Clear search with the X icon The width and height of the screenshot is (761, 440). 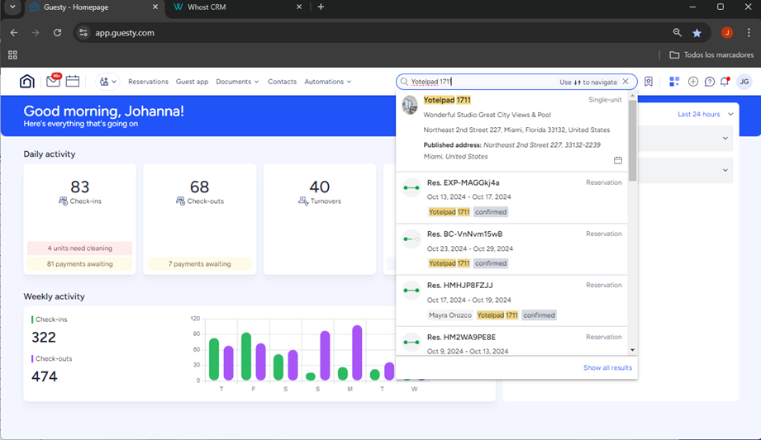tap(625, 82)
